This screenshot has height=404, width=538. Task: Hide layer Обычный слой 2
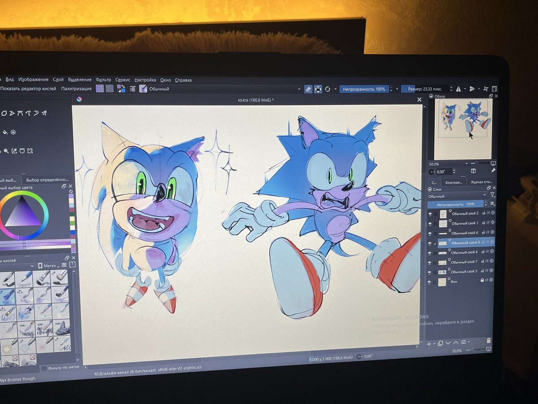coord(430,214)
